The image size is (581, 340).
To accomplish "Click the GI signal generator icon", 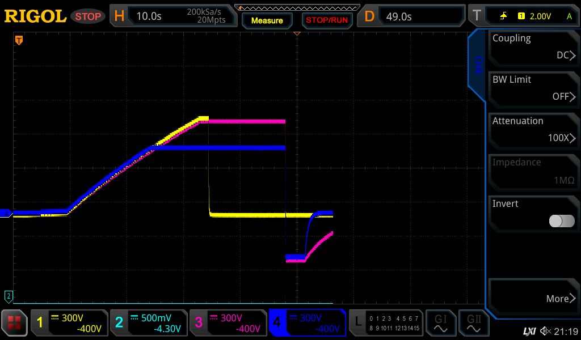I will 440,323.
